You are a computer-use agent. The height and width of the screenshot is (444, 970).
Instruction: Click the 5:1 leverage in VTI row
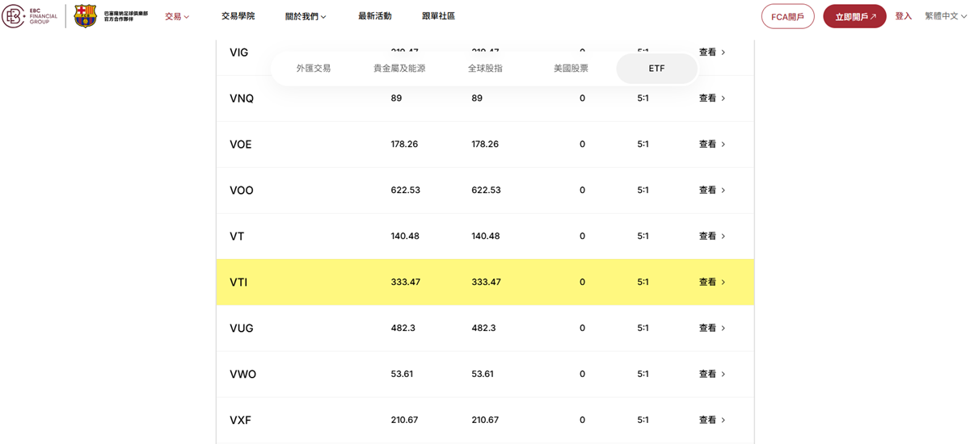(x=643, y=282)
